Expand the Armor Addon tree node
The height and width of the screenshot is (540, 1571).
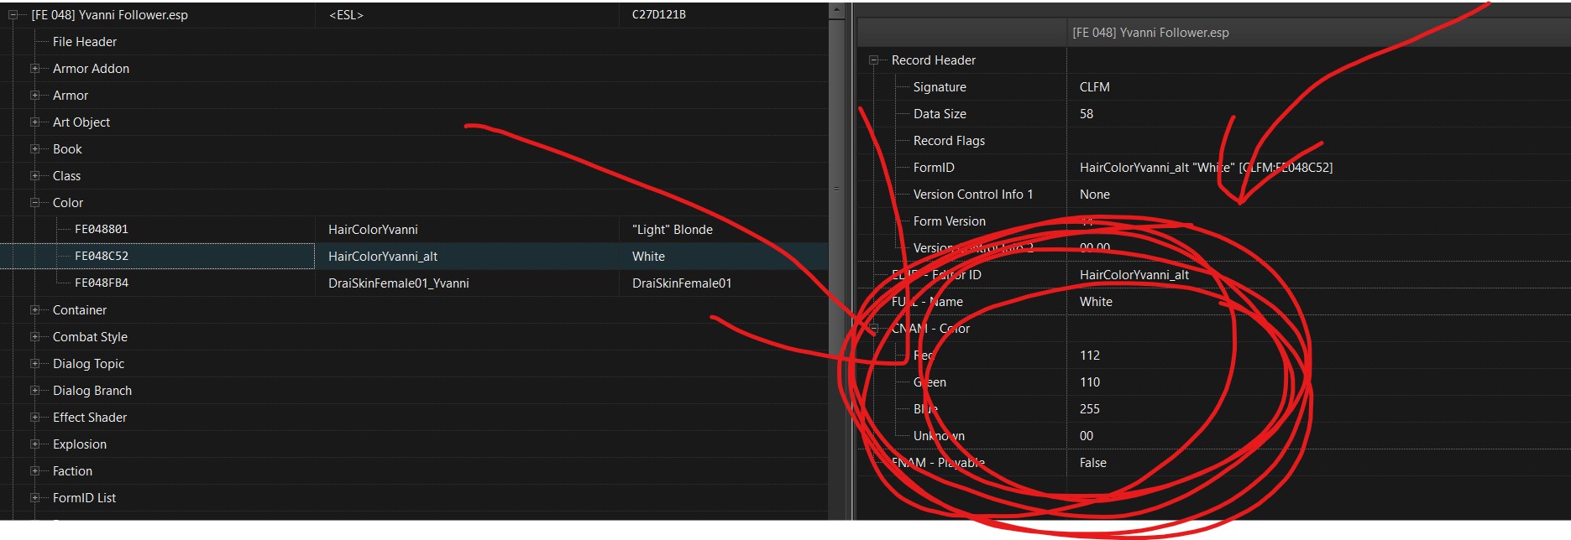coord(35,69)
